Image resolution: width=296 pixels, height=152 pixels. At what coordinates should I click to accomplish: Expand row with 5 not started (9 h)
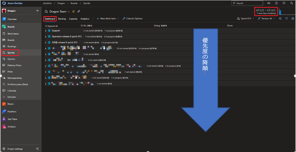(46, 54)
